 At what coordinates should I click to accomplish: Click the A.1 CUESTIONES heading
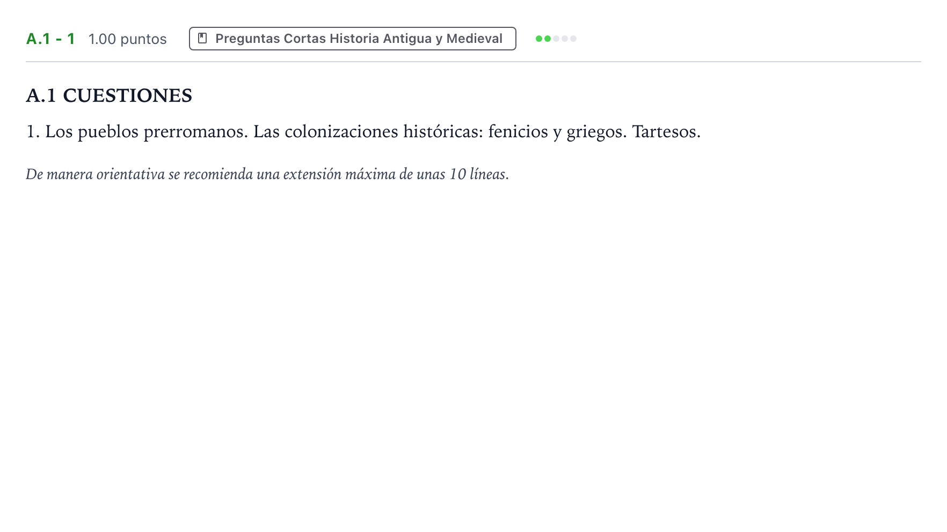click(x=109, y=95)
